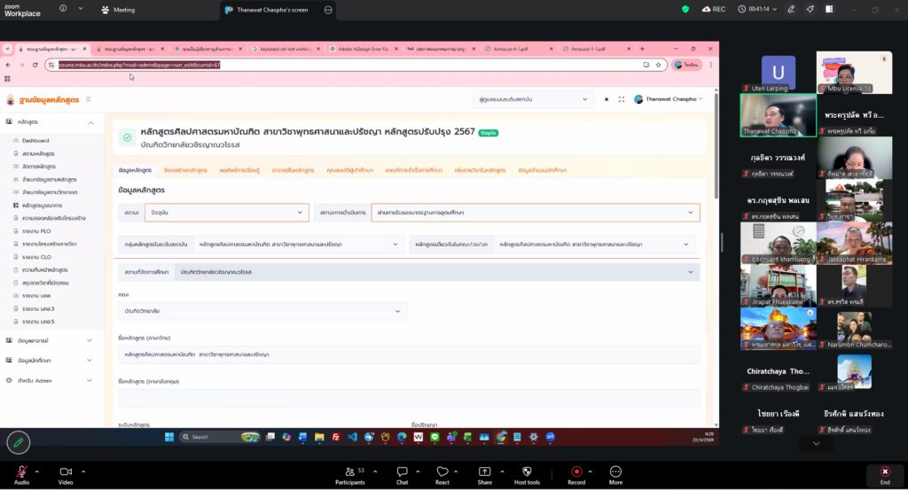Toggle the light/dark theme icon

[607, 99]
